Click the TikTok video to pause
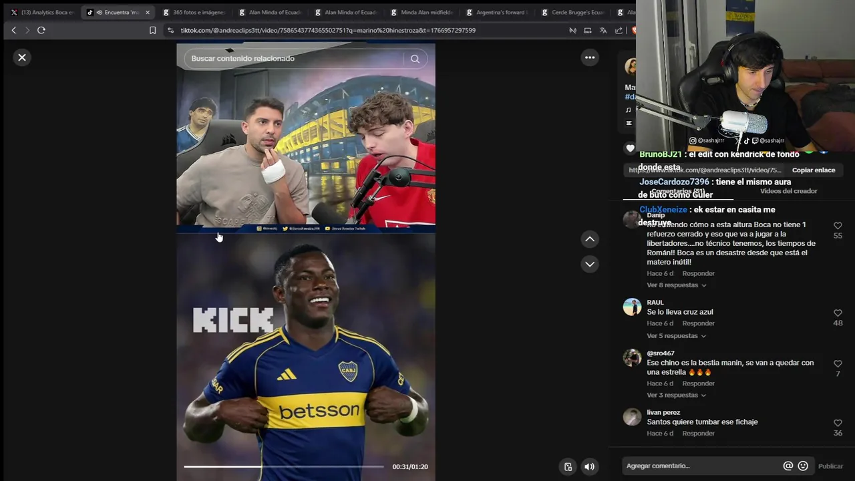 click(306, 261)
